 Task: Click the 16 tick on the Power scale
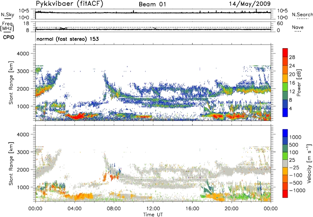pos(292,83)
